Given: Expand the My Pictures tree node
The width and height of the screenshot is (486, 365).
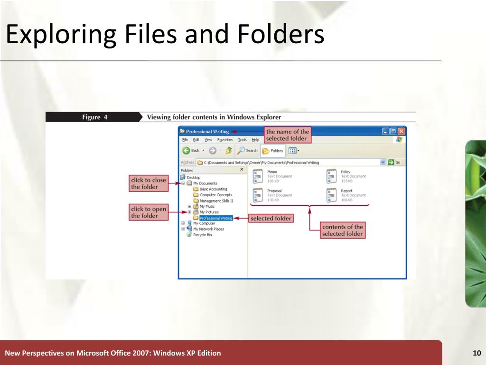Looking at the screenshot, I should [x=189, y=212].
